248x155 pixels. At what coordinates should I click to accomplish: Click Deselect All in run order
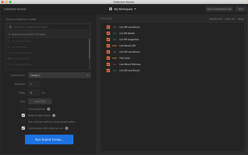pyautogui.click(x=215, y=19)
